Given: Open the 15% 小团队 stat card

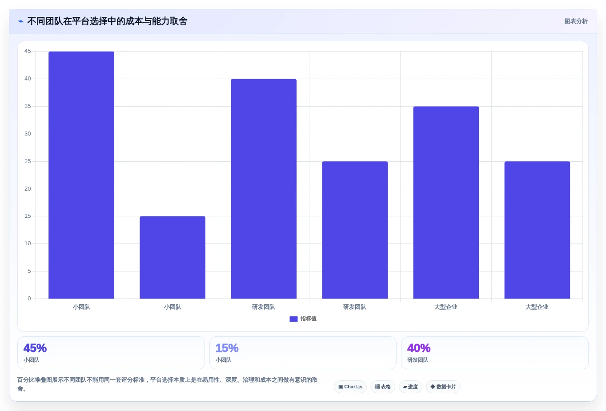Looking at the screenshot, I should (x=303, y=353).
